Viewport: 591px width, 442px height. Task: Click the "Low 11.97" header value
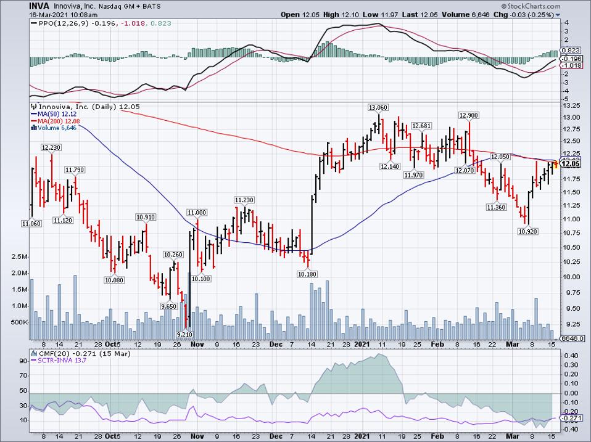tap(380, 15)
